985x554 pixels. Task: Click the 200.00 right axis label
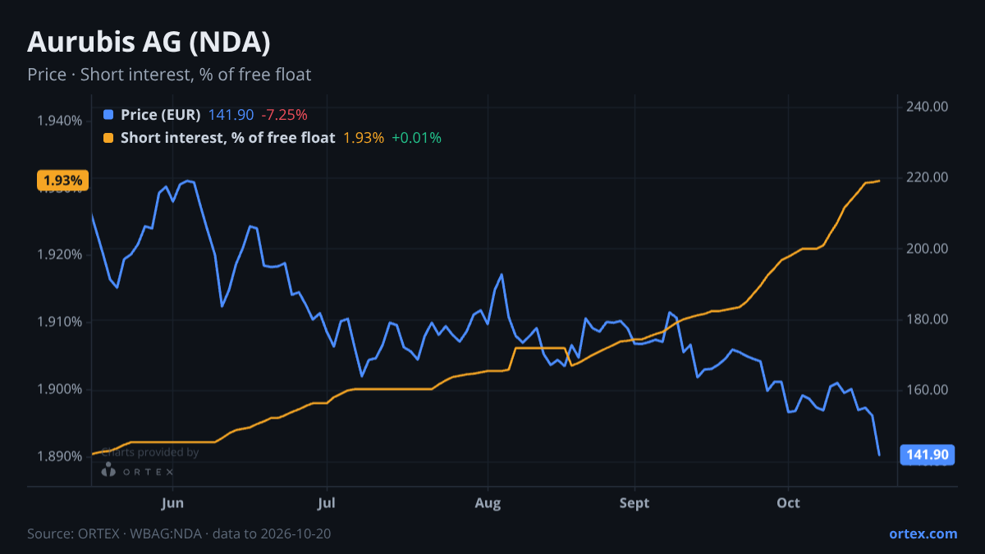click(x=928, y=249)
